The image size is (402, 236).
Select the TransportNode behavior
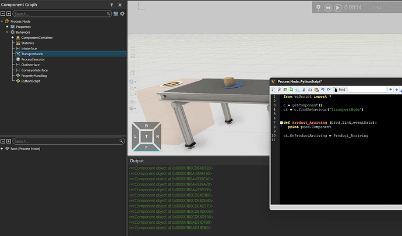pyautogui.click(x=32, y=54)
